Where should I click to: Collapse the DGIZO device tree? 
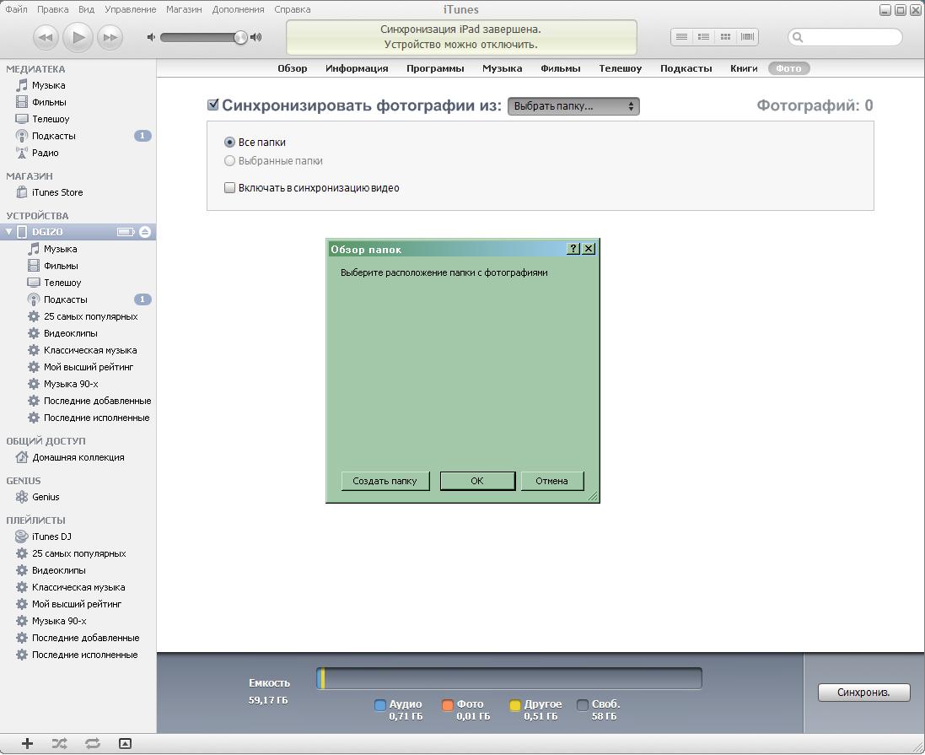(x=8, y=232)
